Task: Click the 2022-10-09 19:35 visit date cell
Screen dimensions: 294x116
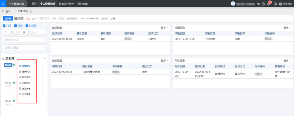Action: point(62,39)
